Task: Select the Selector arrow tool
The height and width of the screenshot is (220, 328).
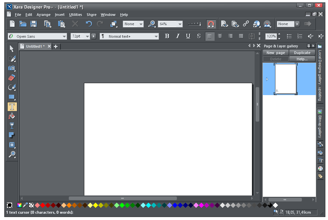Action: (x=12, y=49)
